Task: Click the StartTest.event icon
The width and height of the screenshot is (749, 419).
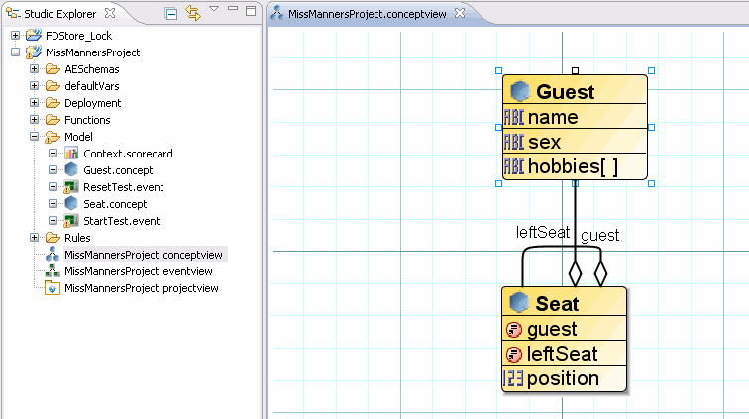Action: [x=71, y=221]
